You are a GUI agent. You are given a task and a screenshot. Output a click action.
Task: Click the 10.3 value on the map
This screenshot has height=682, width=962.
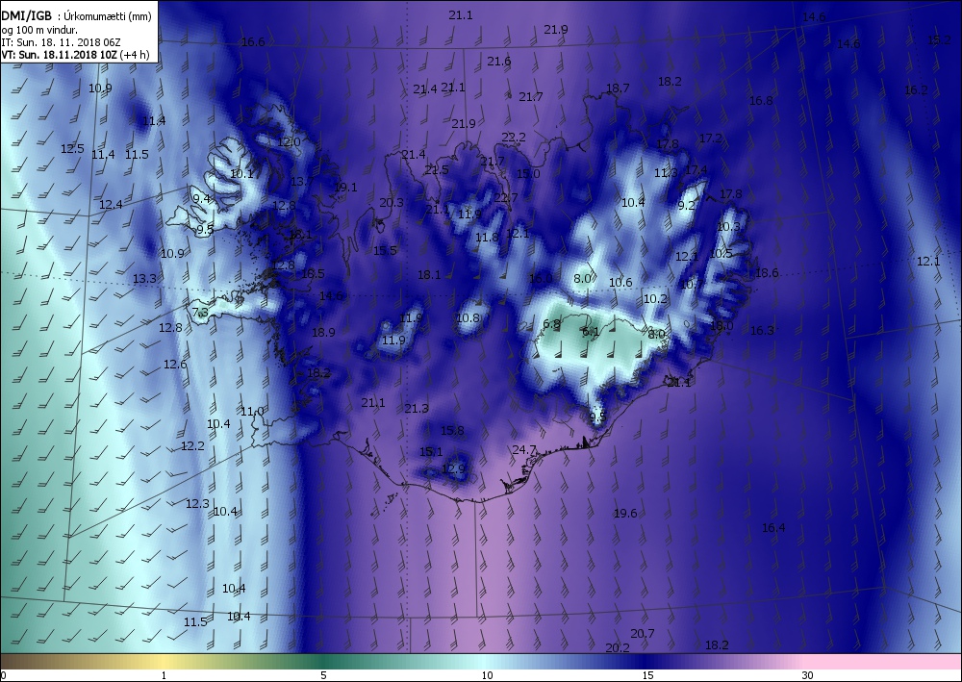(x=728, y=226)
